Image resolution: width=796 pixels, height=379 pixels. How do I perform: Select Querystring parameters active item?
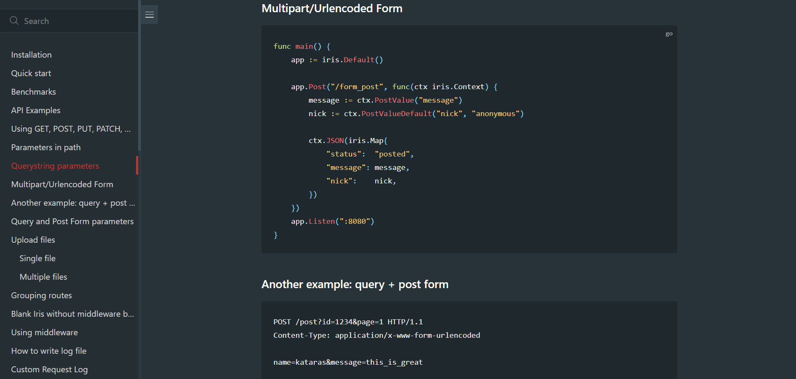click(55, 166)
